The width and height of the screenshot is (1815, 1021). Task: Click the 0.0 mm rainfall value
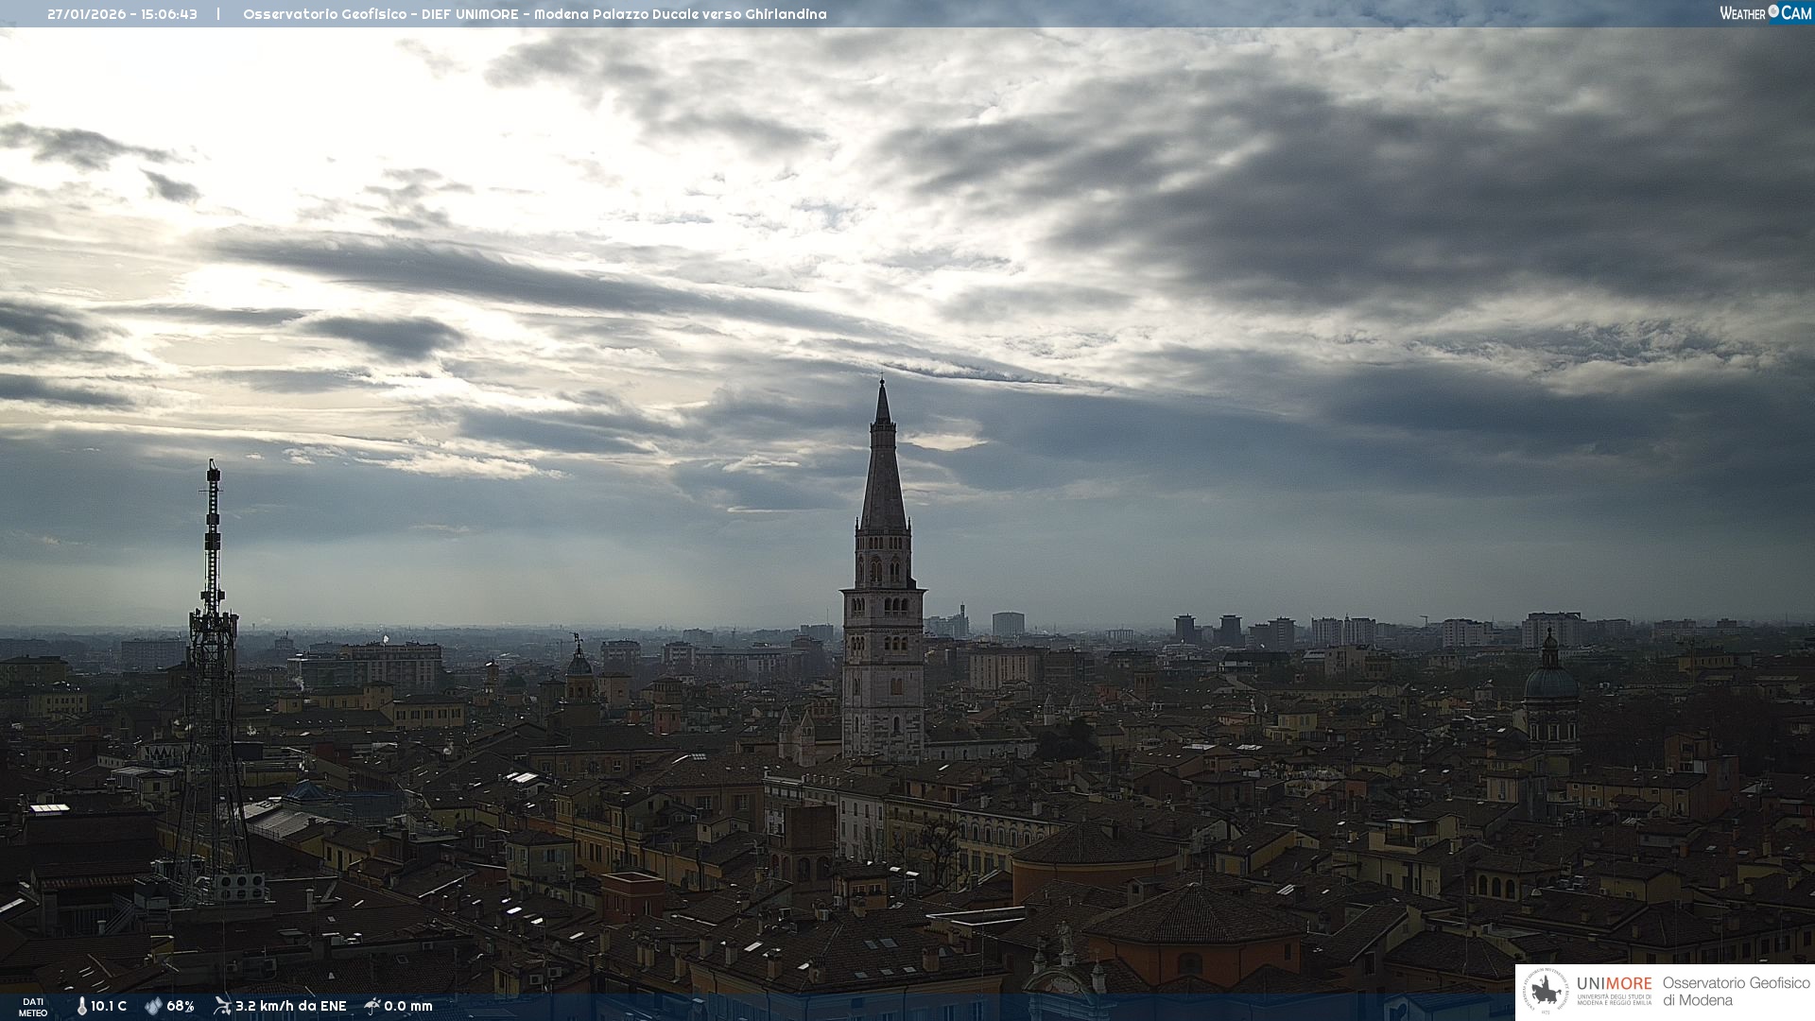point(408,1006)
